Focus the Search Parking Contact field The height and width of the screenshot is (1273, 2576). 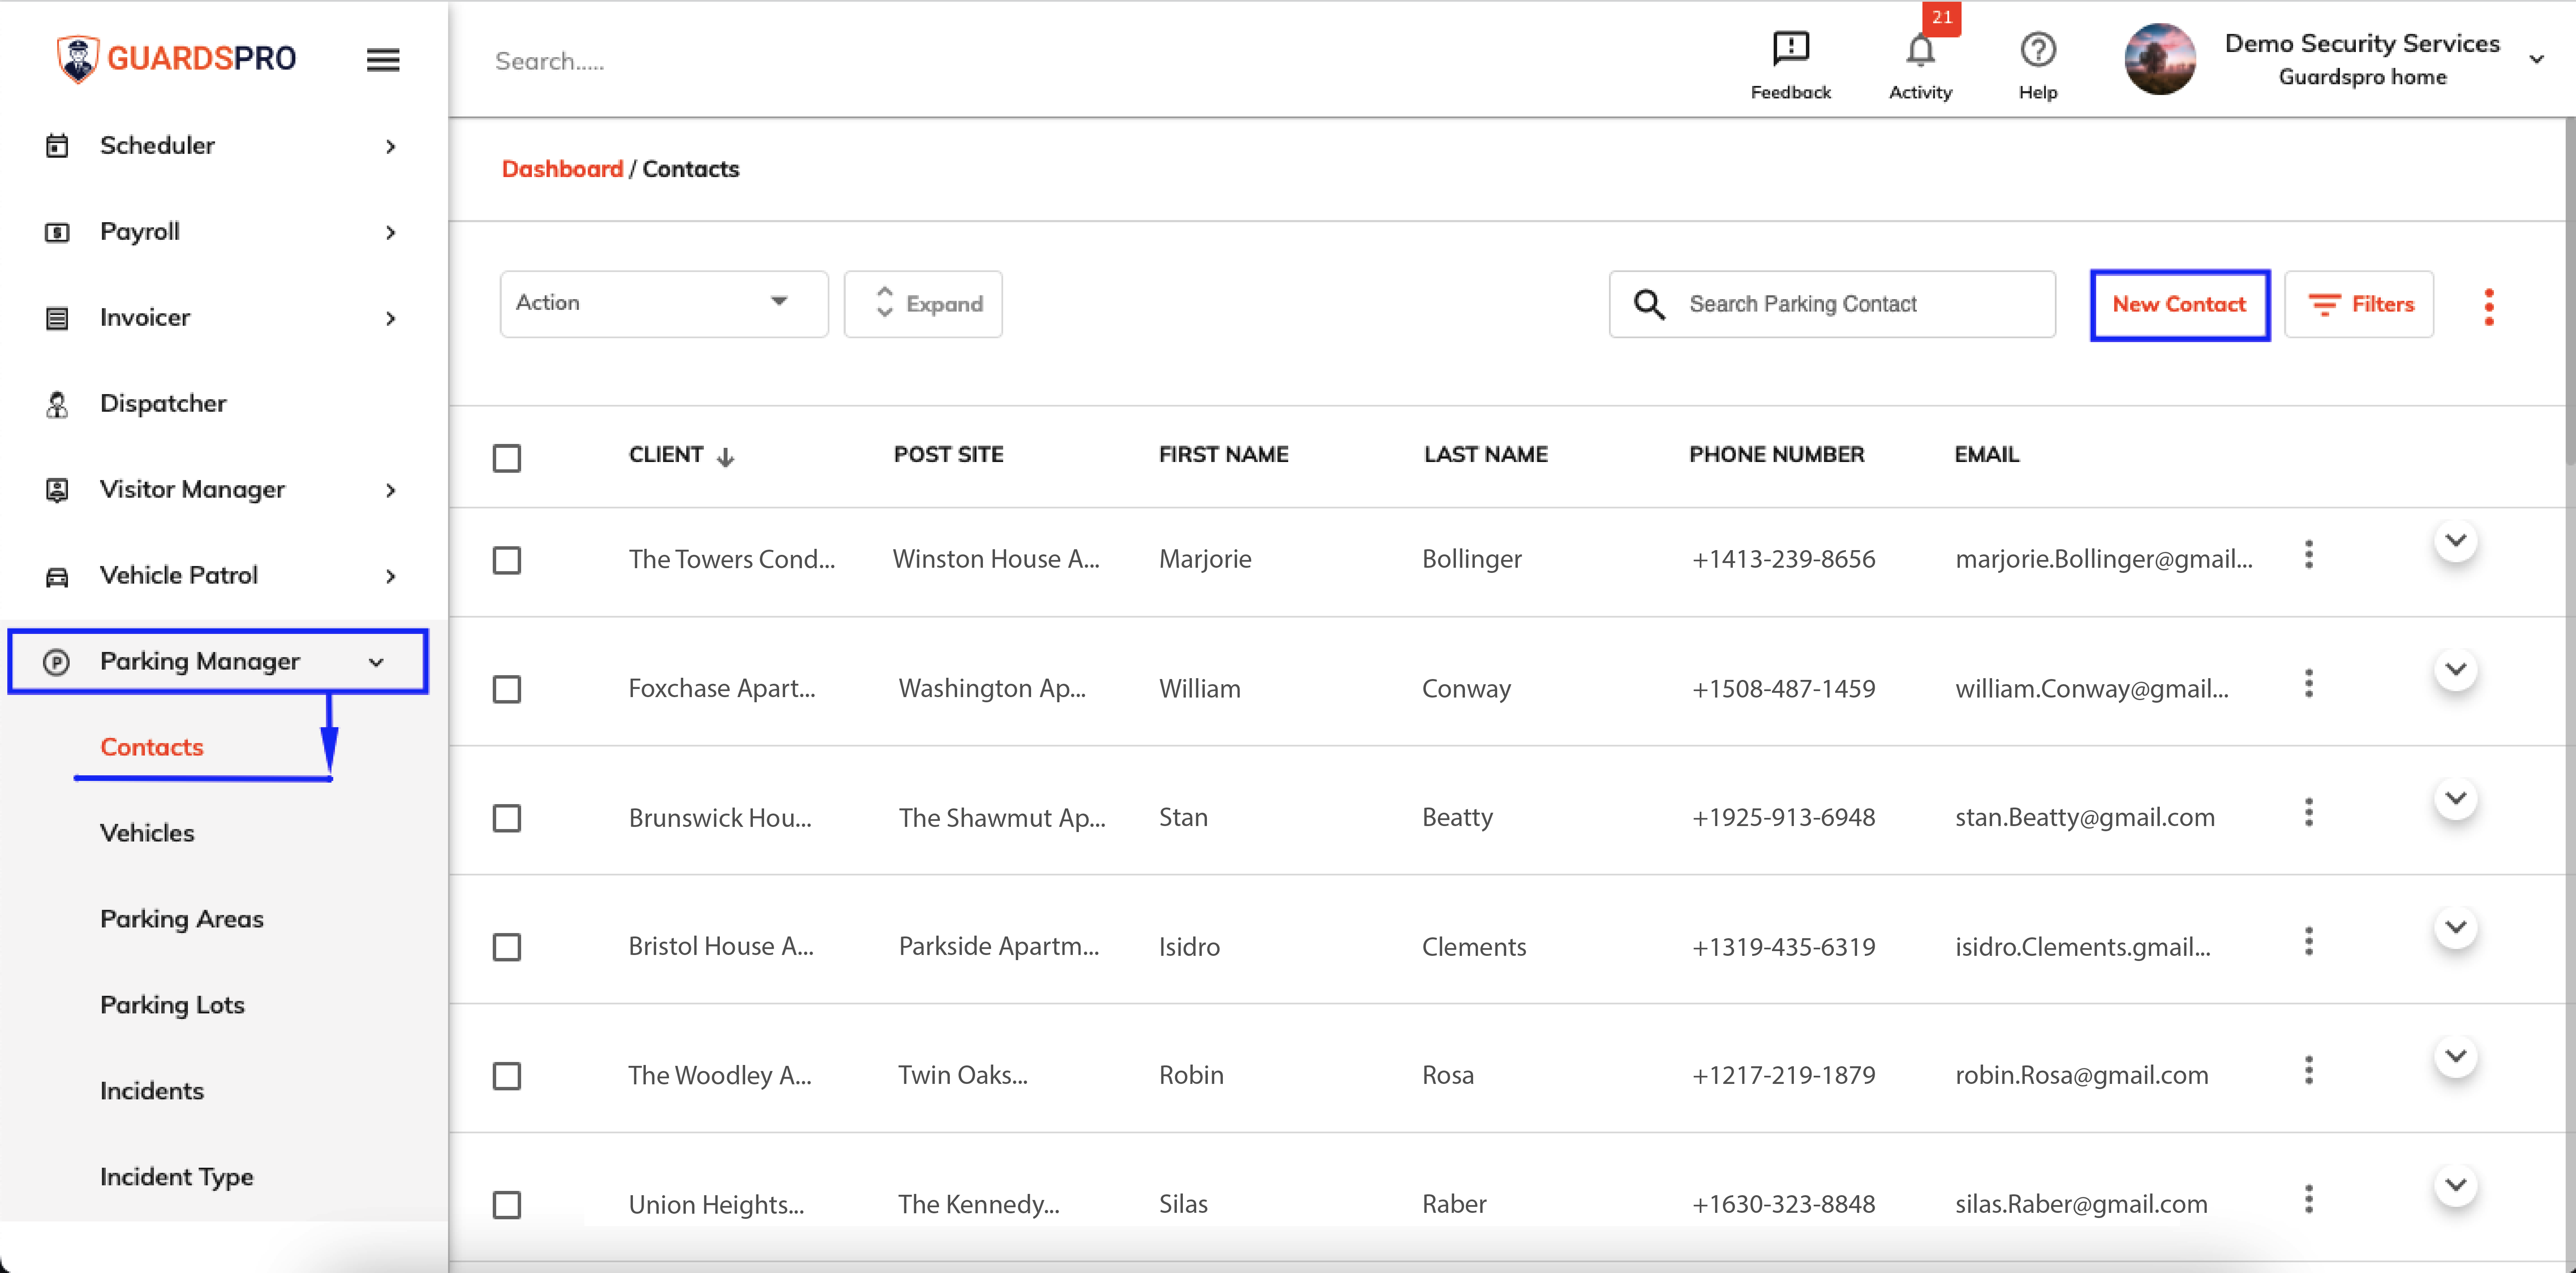1832,304
